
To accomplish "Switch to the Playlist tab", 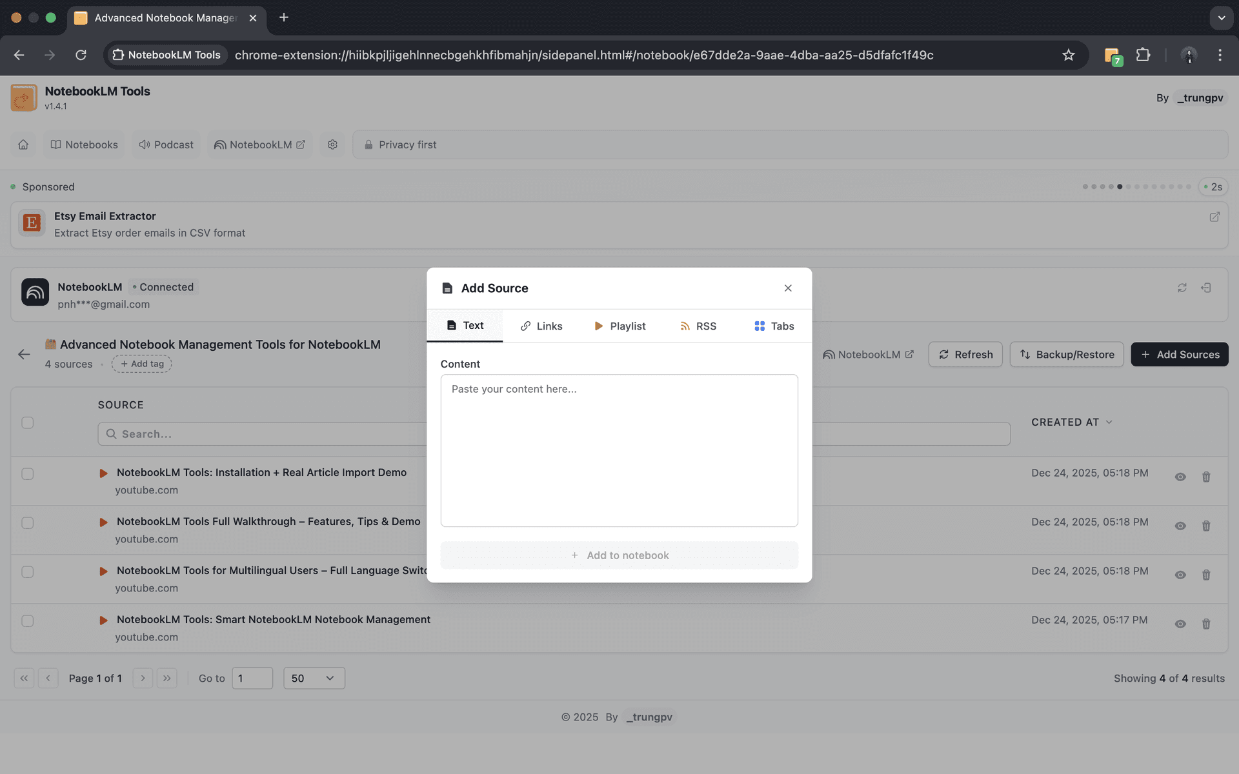I will pyautogui.click(x=619, y=326).
